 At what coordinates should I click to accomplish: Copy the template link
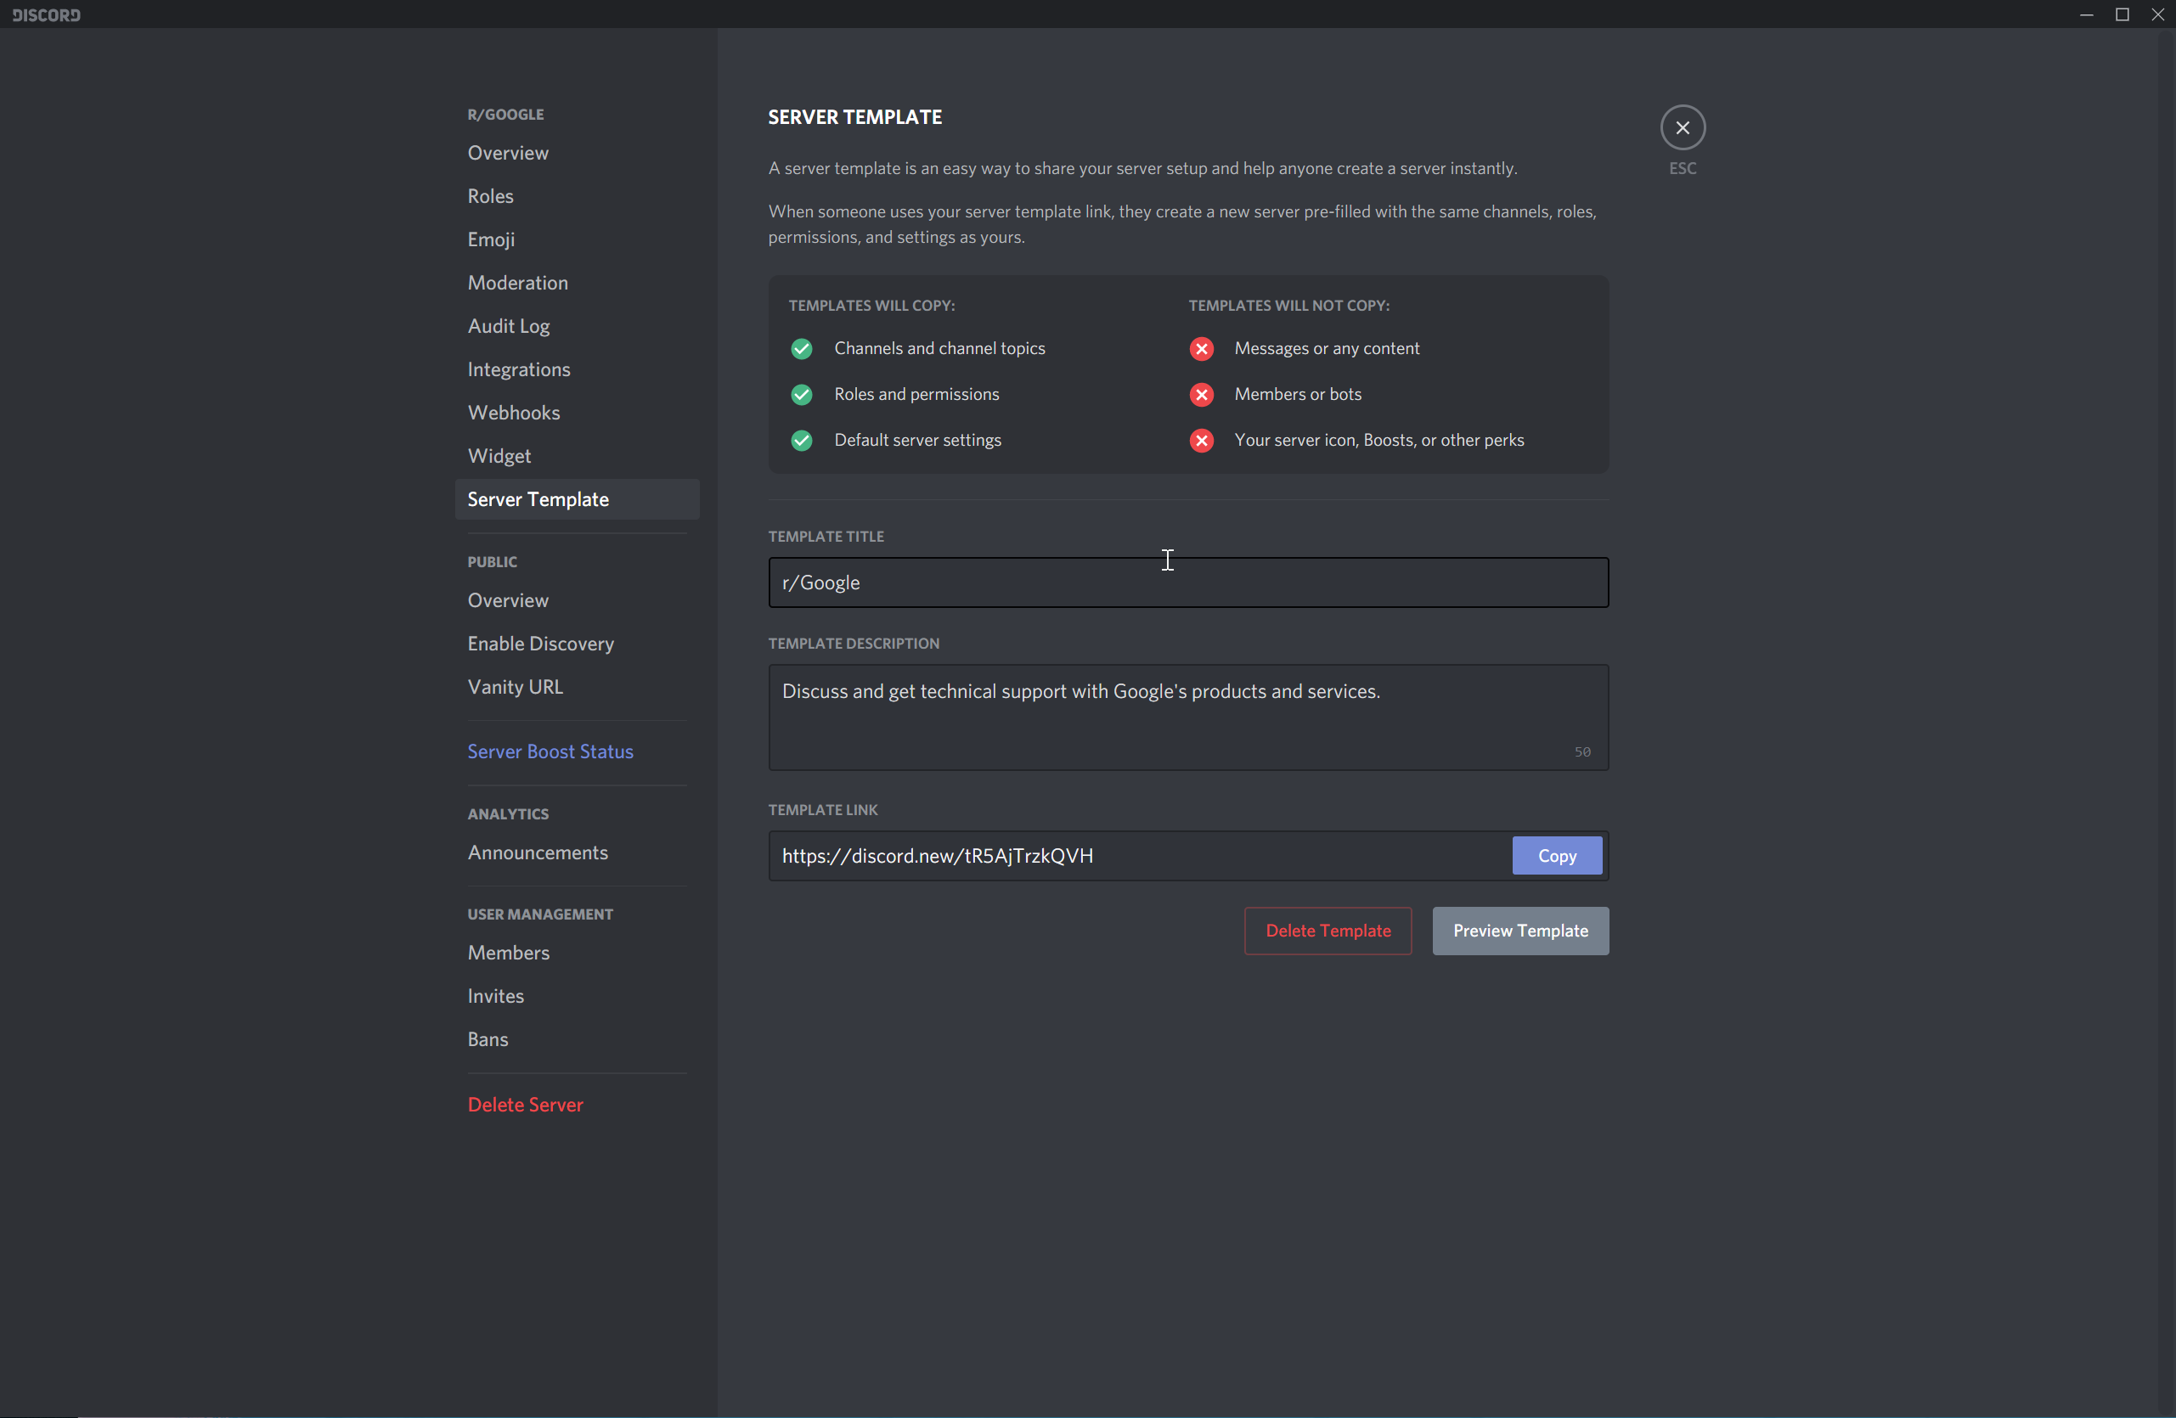pos(1556,856)
